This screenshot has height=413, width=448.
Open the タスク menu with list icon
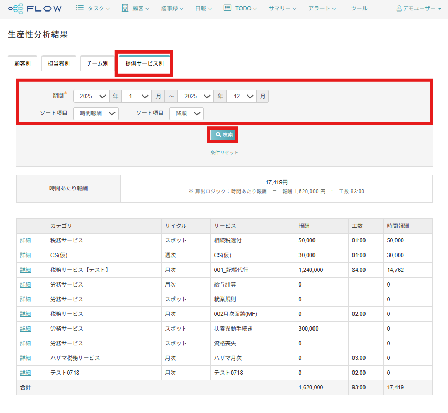93,8
